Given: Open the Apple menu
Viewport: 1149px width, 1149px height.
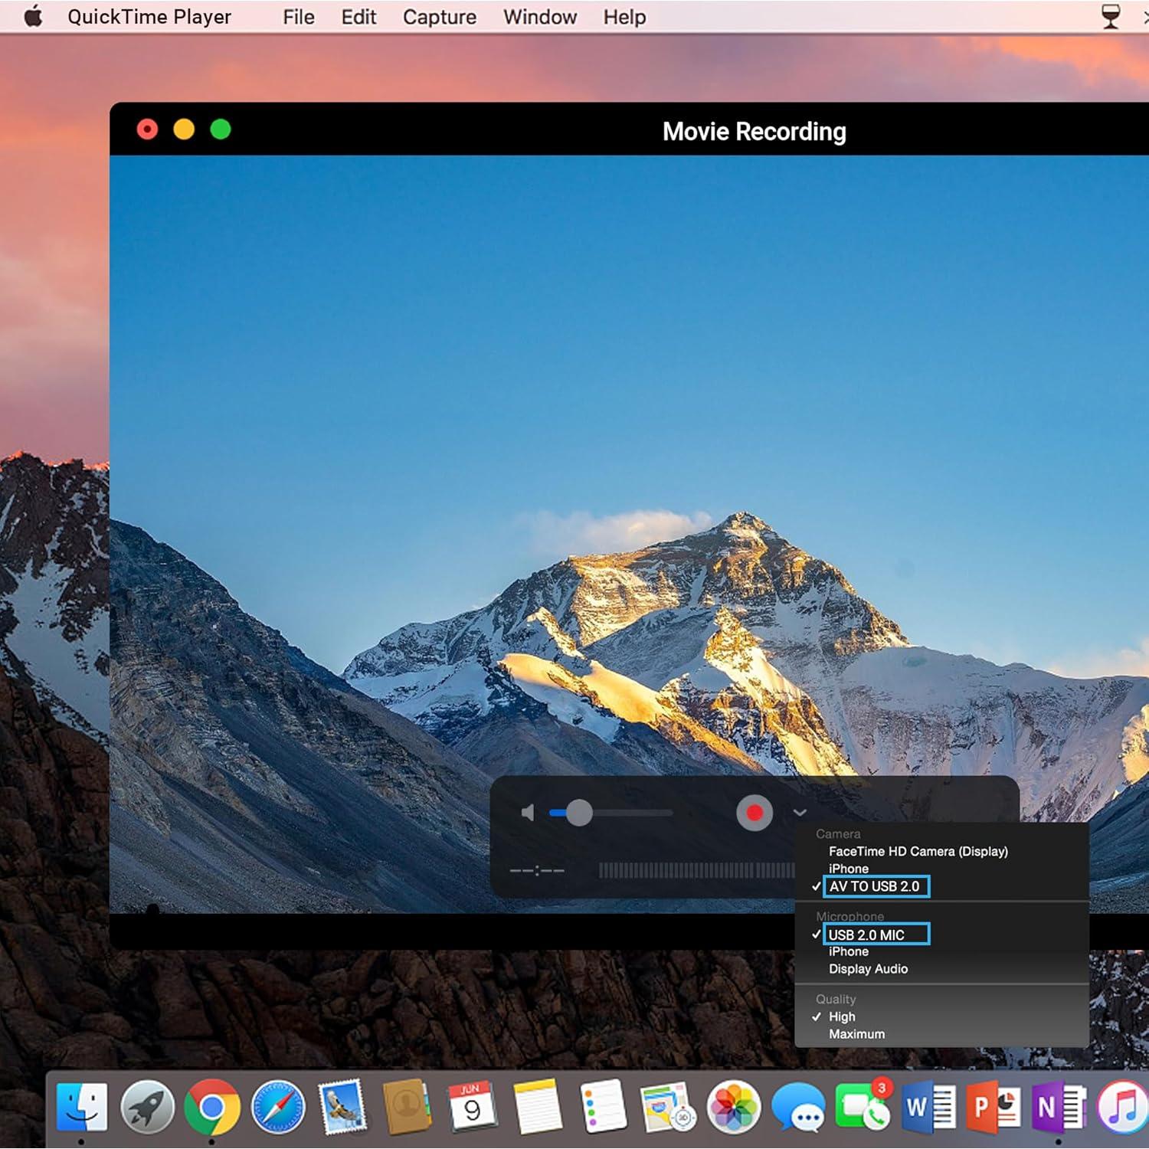Looking at the screenshot, I should (33, 16).
